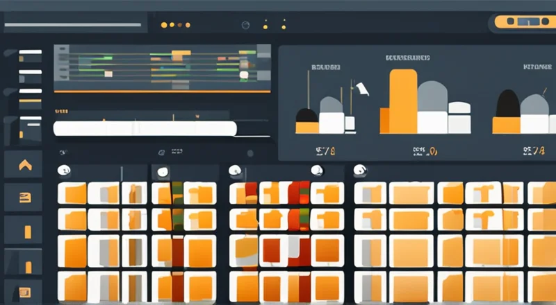Click the small flag marker on left bar chart
Screen dimensions: 556x305
[x=361, y=87]
